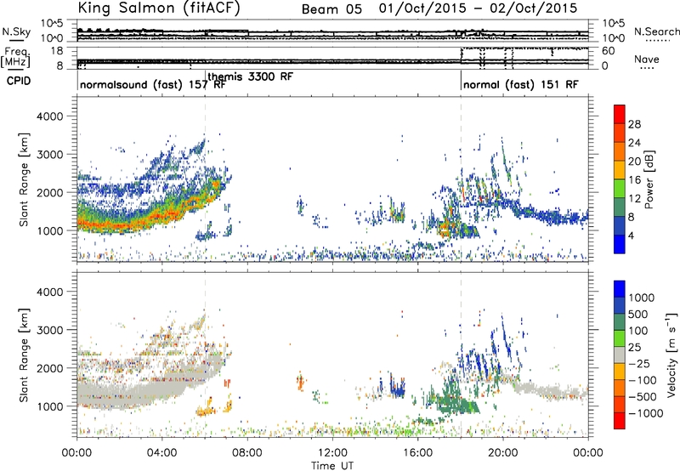The width and height of the screenshot is (680, 471).
Task: Click the "themis 3300 RF" mode label
Action: [x=250, y=77]
